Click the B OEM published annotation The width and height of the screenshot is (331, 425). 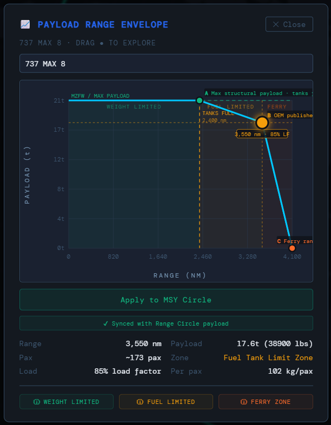(290, 116)
